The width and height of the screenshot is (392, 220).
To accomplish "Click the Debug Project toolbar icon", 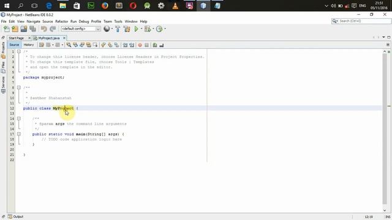I will click(x=148, y=29).
